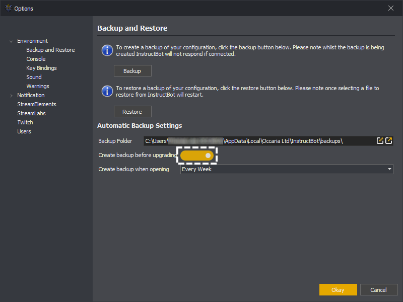Click the edit backup folder path icon
The width and height of the screenshot is (403, 302).
(x=380, y=141)
